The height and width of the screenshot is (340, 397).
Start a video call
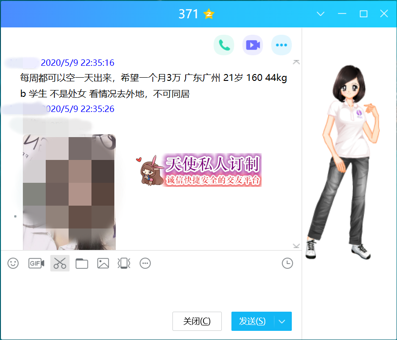pos(252,45)
